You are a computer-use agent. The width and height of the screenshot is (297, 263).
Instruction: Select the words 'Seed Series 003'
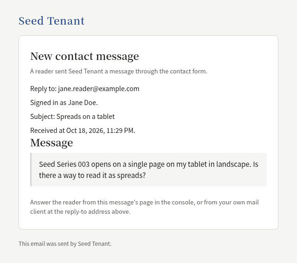pyautogui.click(x=64, y=164)
